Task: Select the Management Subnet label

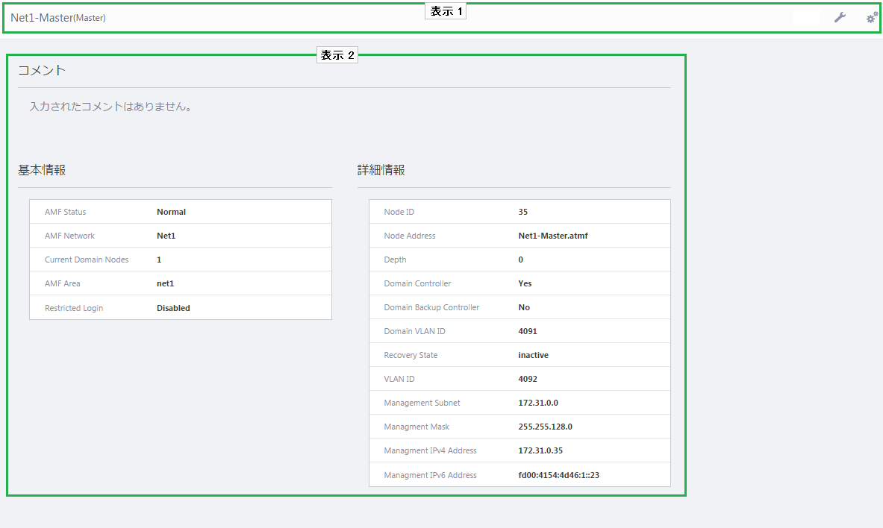Action: [x=422, y=403]
